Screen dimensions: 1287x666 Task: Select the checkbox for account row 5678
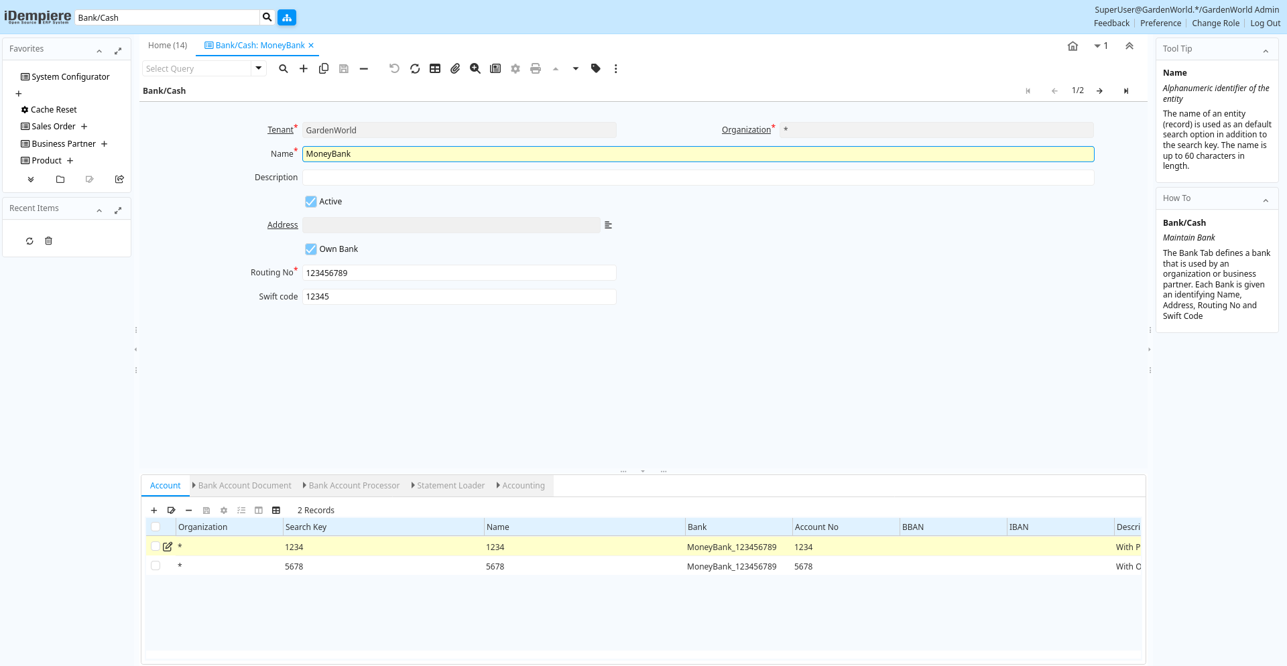156,566
